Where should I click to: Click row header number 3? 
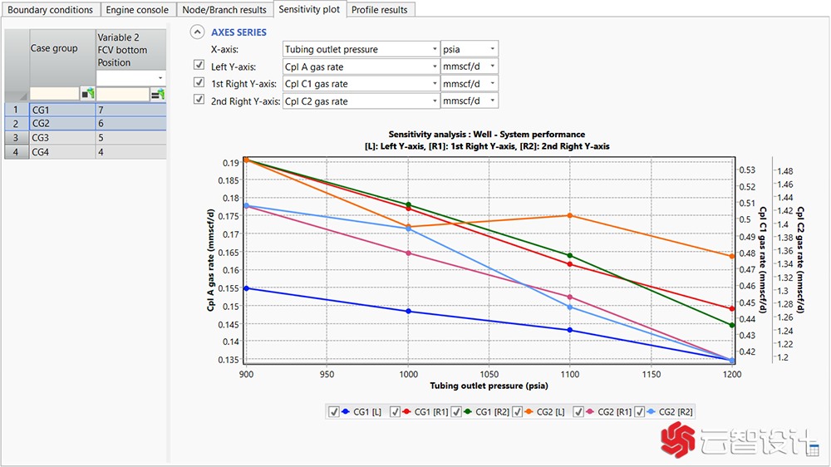(x=17, y=138)
